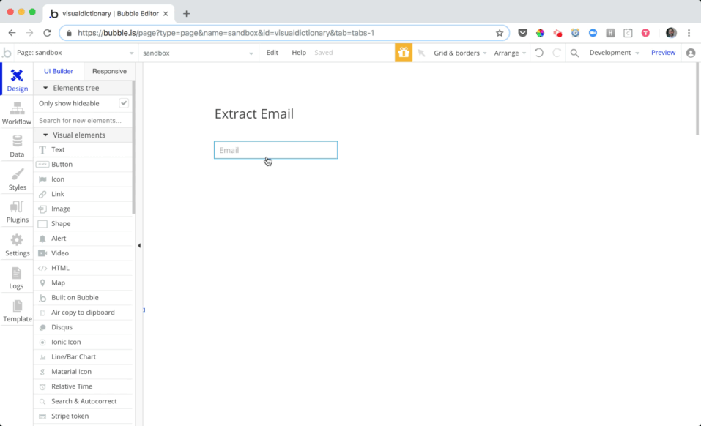Select the Line/Bar Chart element

pos(84,356)
